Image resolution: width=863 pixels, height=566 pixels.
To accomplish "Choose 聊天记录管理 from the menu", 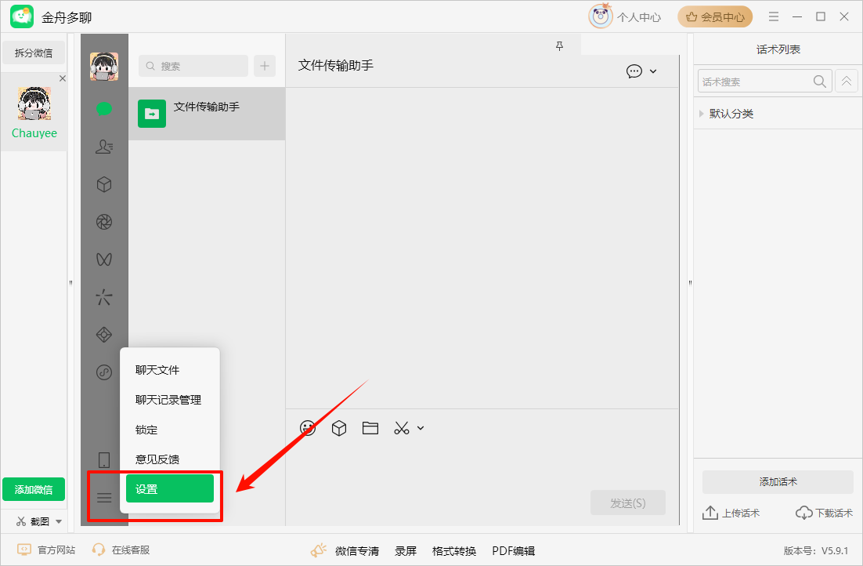I will point(168,400).
